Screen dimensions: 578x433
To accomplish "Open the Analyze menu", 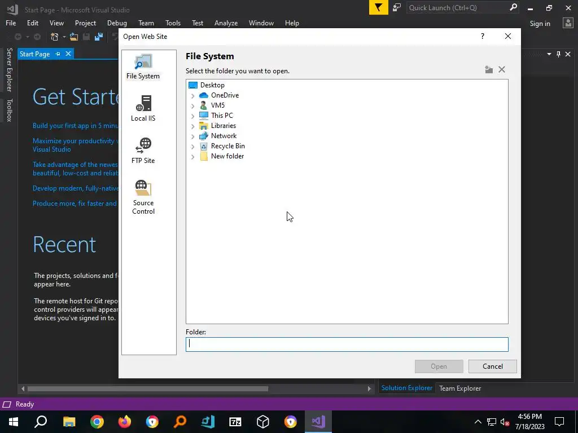I will 226,23.
